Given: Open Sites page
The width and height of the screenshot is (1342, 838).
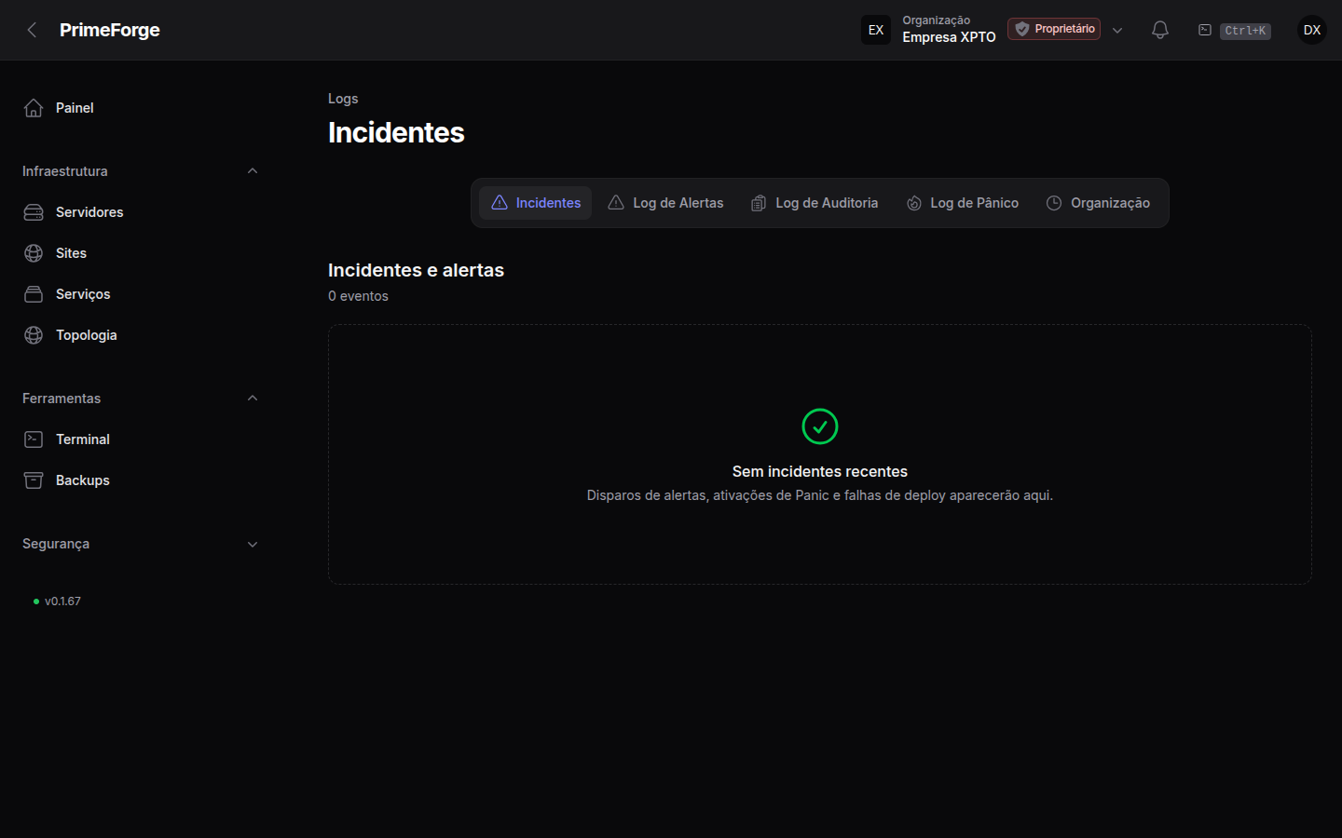Looking at the screenshot, I should coord(140,253).
